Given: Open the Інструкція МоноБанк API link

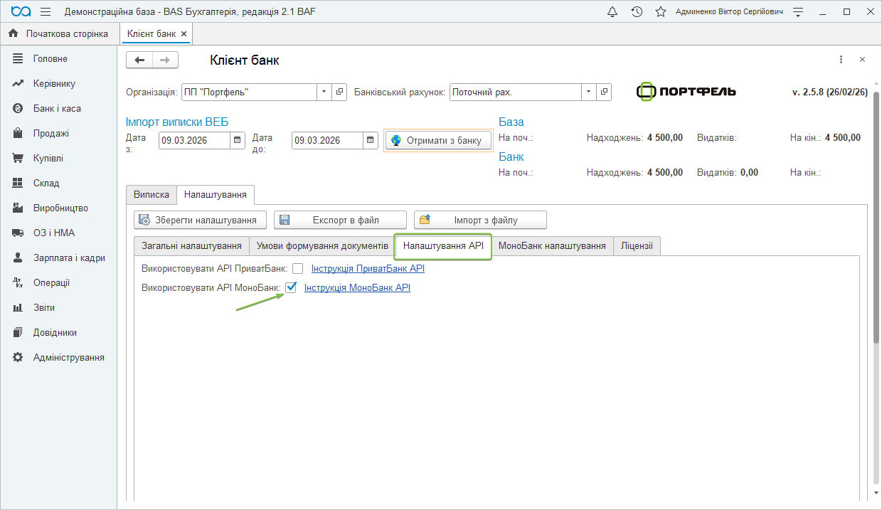Looking at the screenshot, I should (x=357, y=287).
